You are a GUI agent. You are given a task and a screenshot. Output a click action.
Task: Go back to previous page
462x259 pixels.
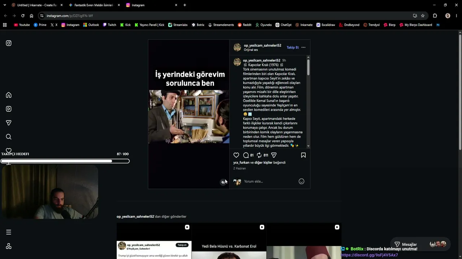click(5, 16)
